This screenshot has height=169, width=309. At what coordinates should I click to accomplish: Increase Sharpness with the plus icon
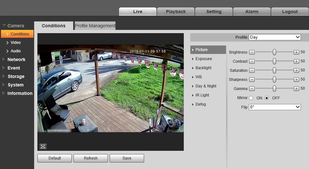point(296,79)
